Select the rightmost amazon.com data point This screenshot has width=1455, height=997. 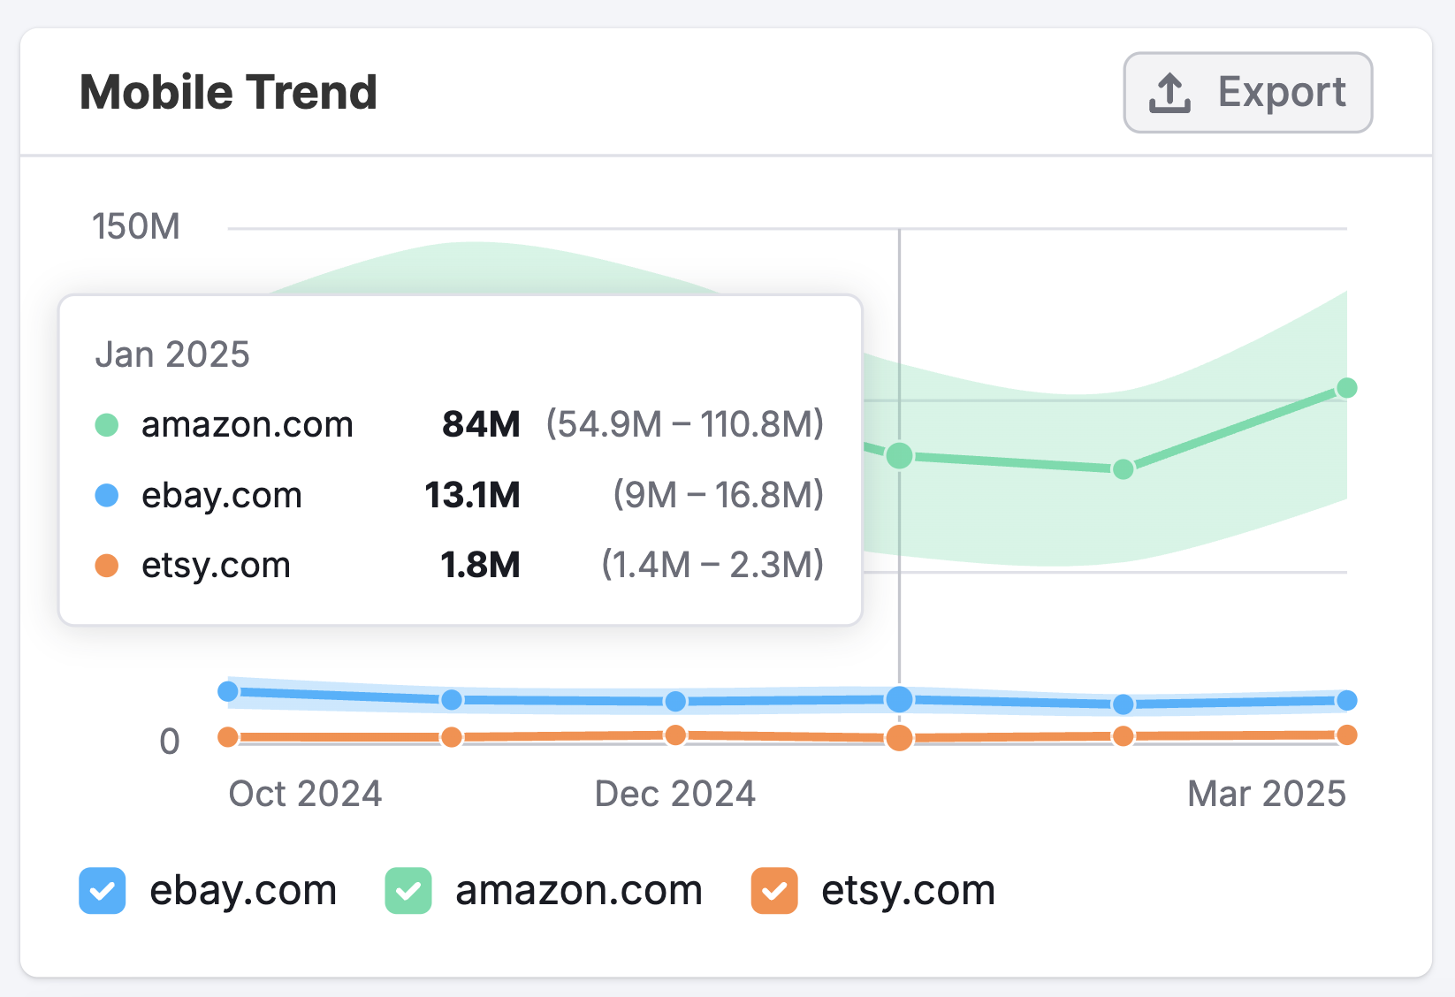tap(1346, 388)
